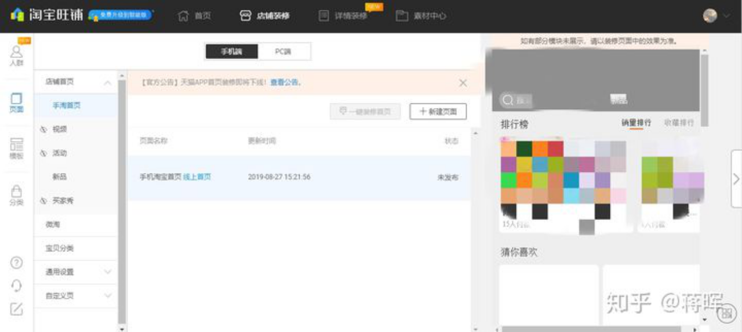The height and width of the screenshot is (332, 742).
Task: Open 素材中心 in the top bar
Action: pos(421,16)
